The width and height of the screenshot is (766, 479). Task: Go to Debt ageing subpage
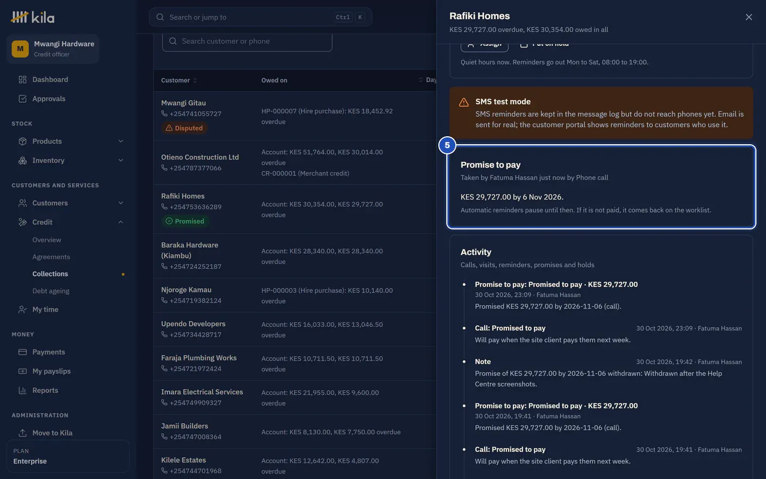point(51,291)
